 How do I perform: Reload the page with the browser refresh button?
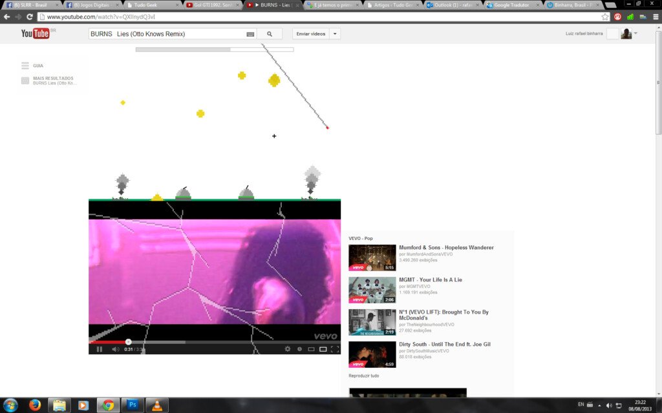pyautogui.click(x=30, y=17)
